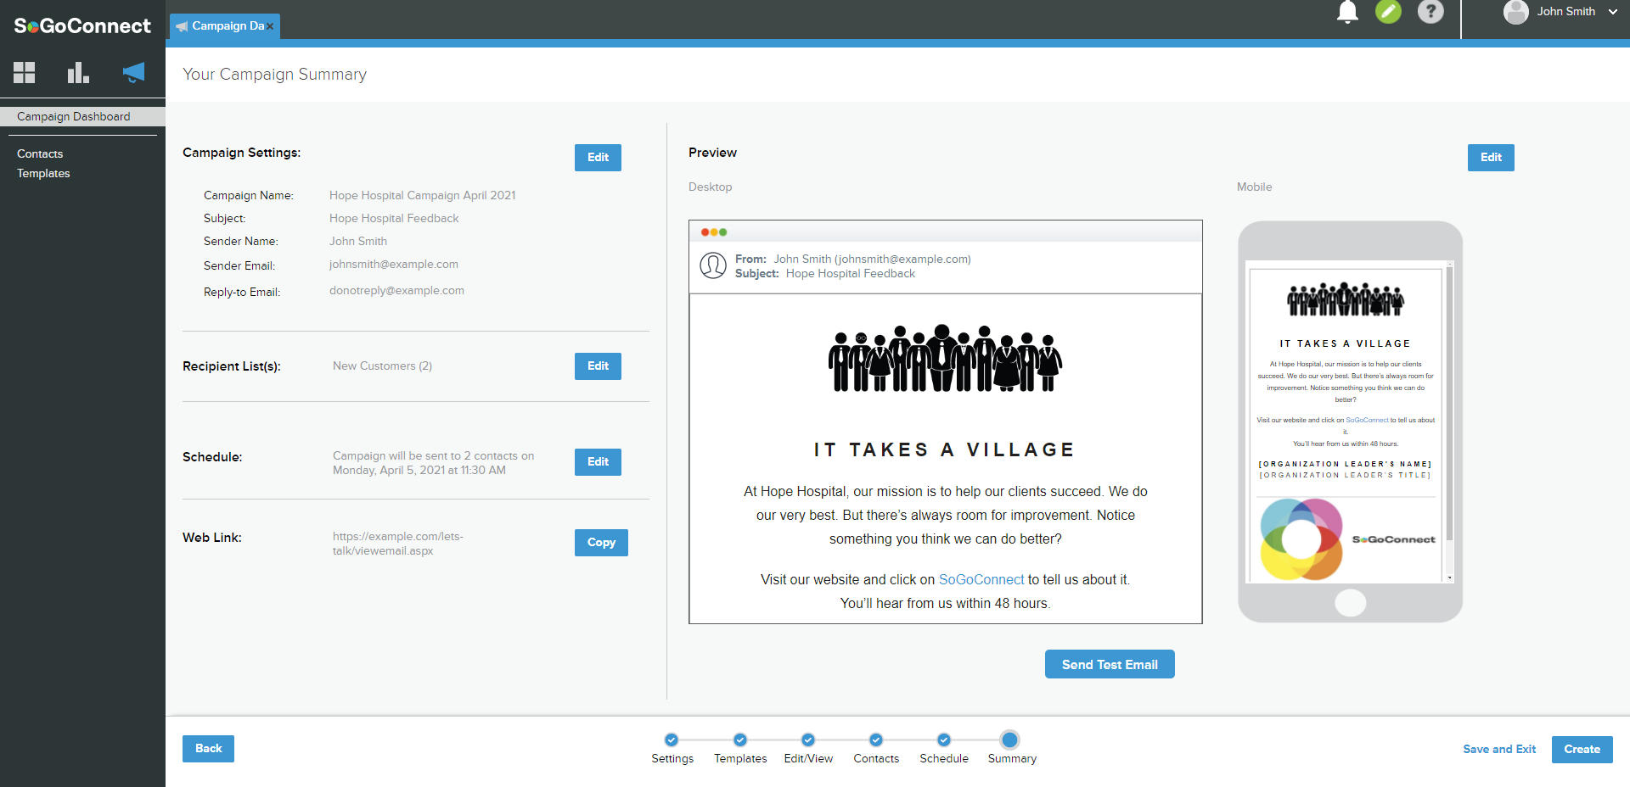Open Campaign Dashboard in sidebar
1630x787 pixels.
(x=82, y=116)
